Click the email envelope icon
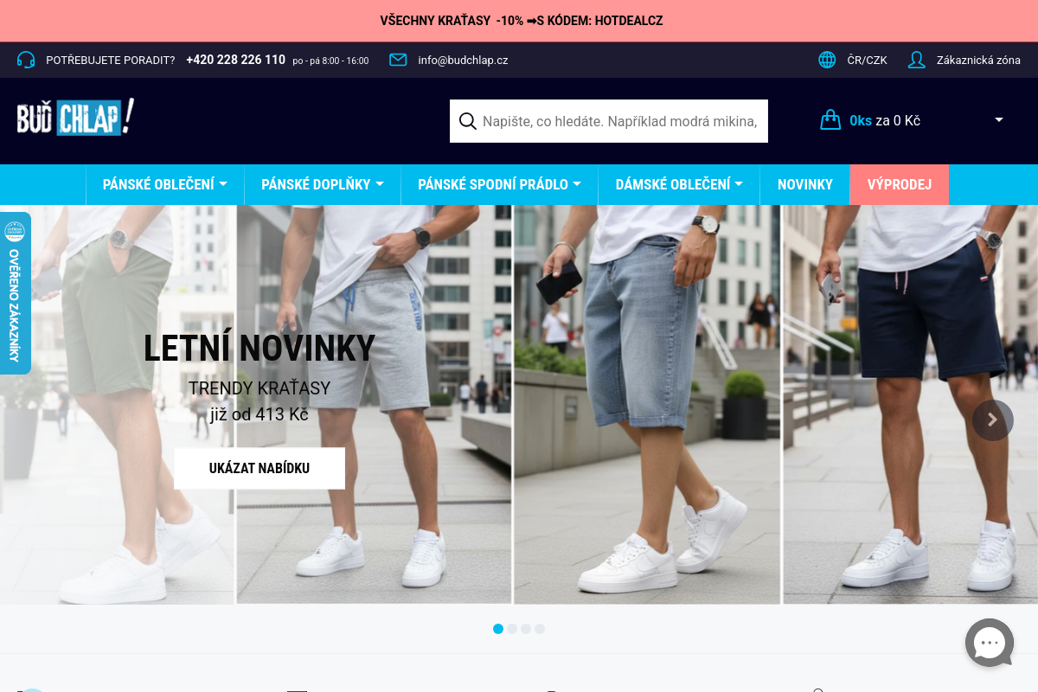 (398, 60)
